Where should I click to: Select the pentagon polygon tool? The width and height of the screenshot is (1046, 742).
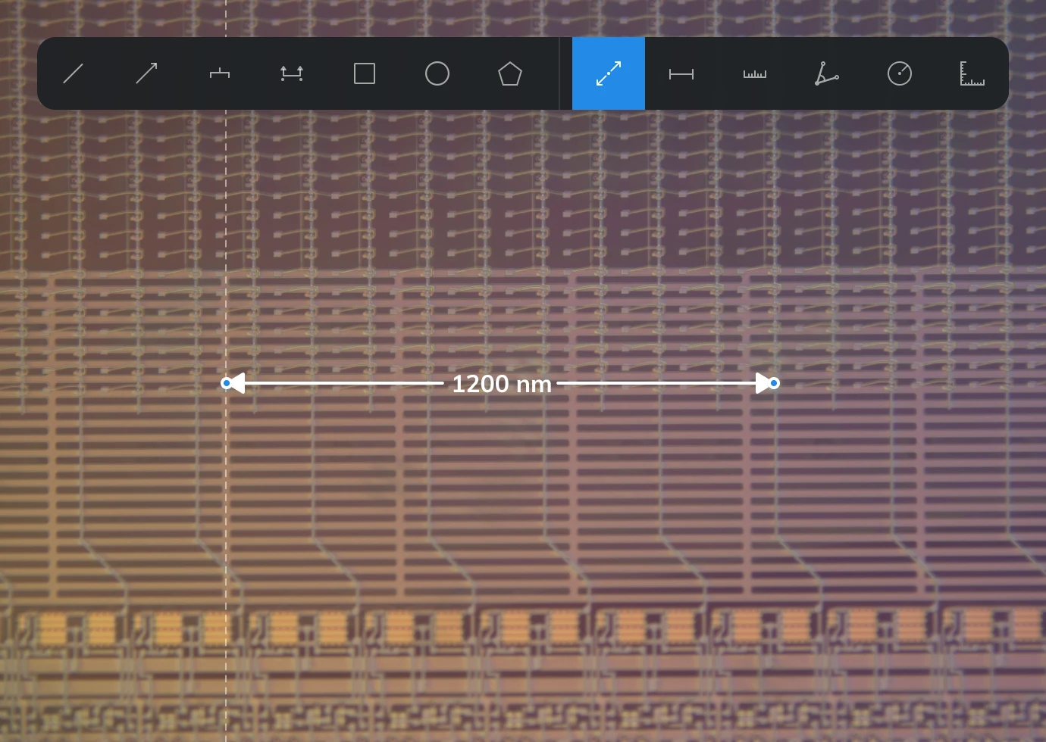pos(510,73)
